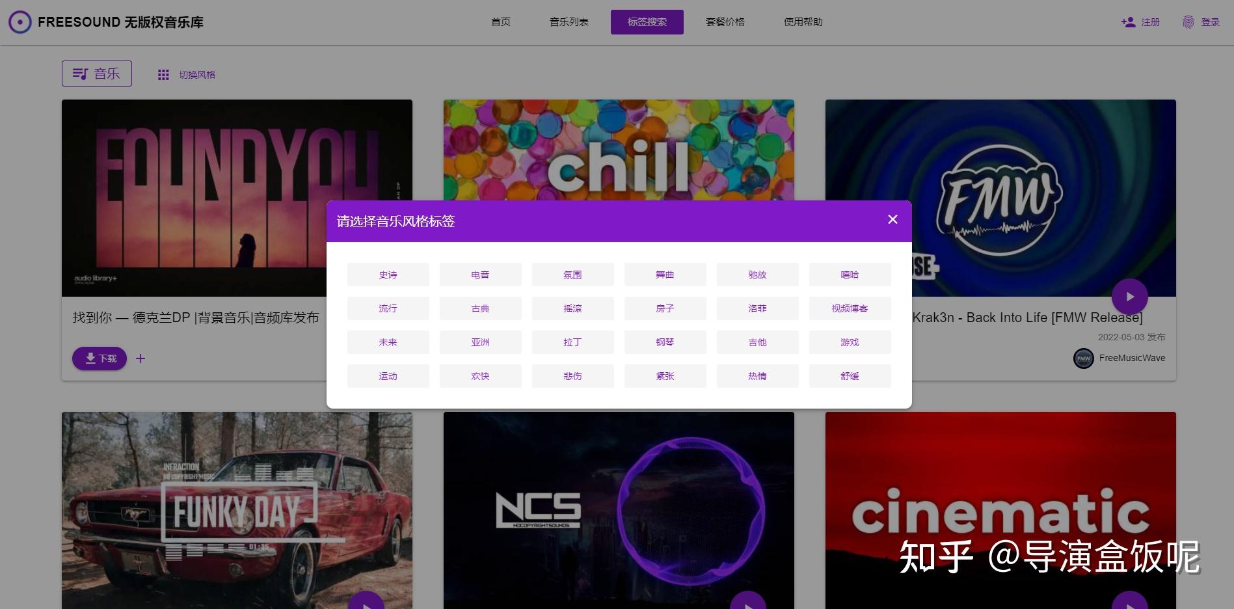This screenshot has height=609, width=1234.
Task: Select the 游戏 genre tag
Action: tap(850, 342)
